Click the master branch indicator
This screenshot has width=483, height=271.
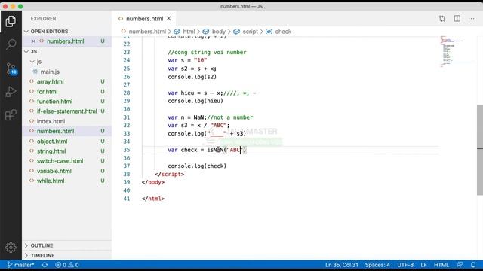(20, 265)
